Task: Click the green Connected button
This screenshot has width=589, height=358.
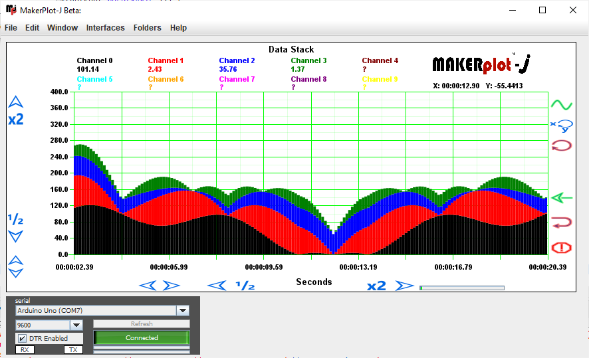Action: tap(142, 337)
